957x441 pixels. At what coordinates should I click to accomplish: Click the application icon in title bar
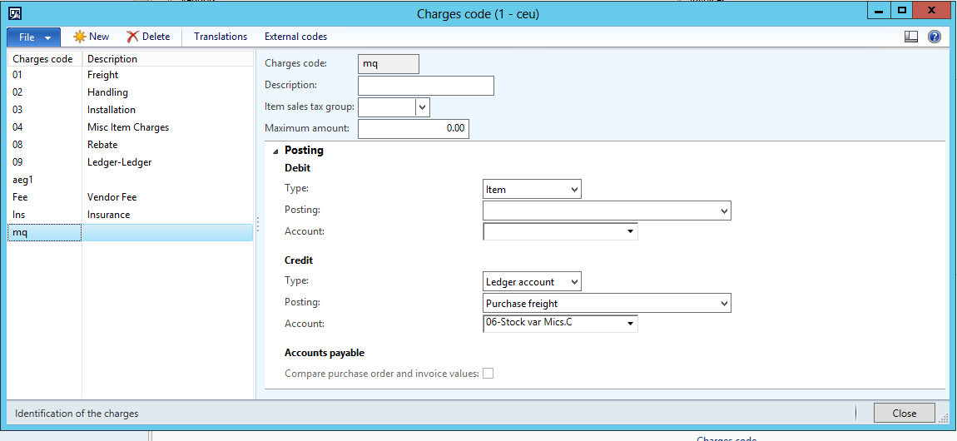[15, 13]
